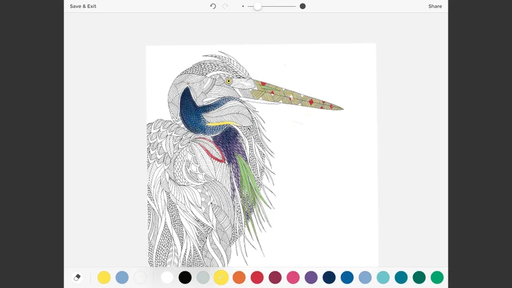Click the brush size slider track midpoint

click(272, 6)
